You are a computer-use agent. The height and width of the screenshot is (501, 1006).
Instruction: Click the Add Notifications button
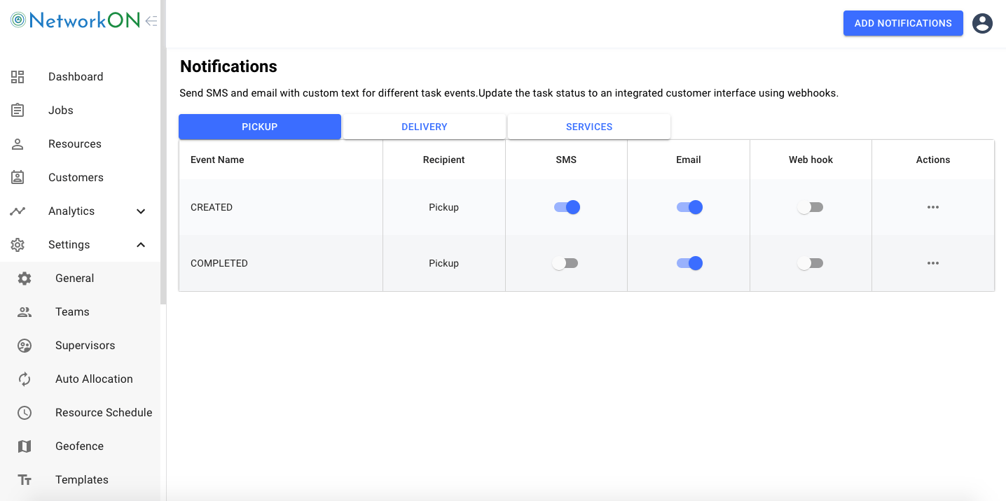(903, 23)
